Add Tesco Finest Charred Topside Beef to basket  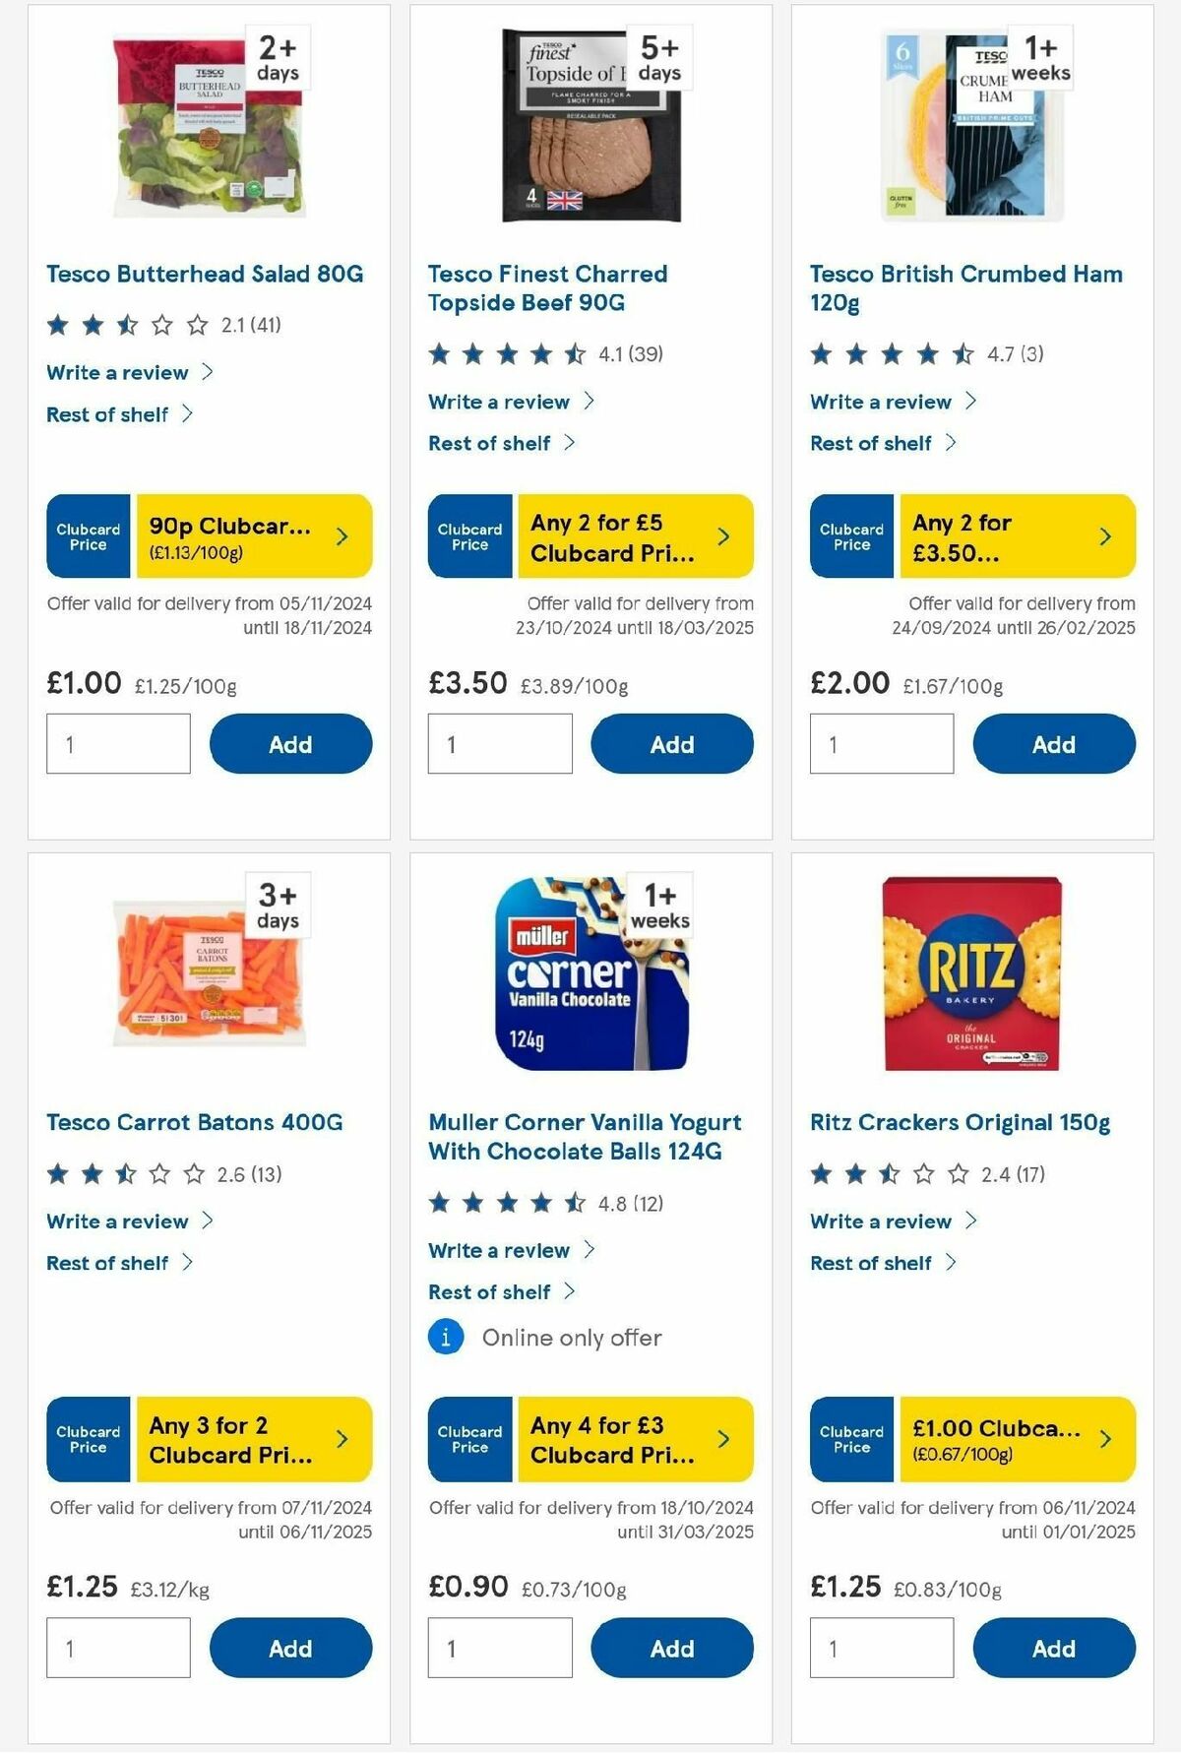coord(671,743)
